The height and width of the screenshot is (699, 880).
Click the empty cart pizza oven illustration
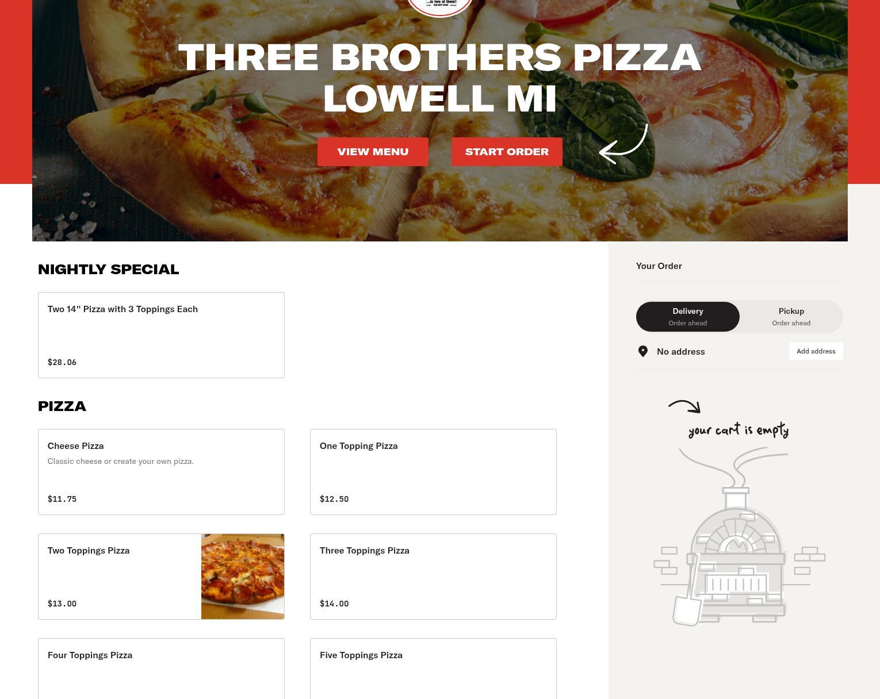(739, 536)
